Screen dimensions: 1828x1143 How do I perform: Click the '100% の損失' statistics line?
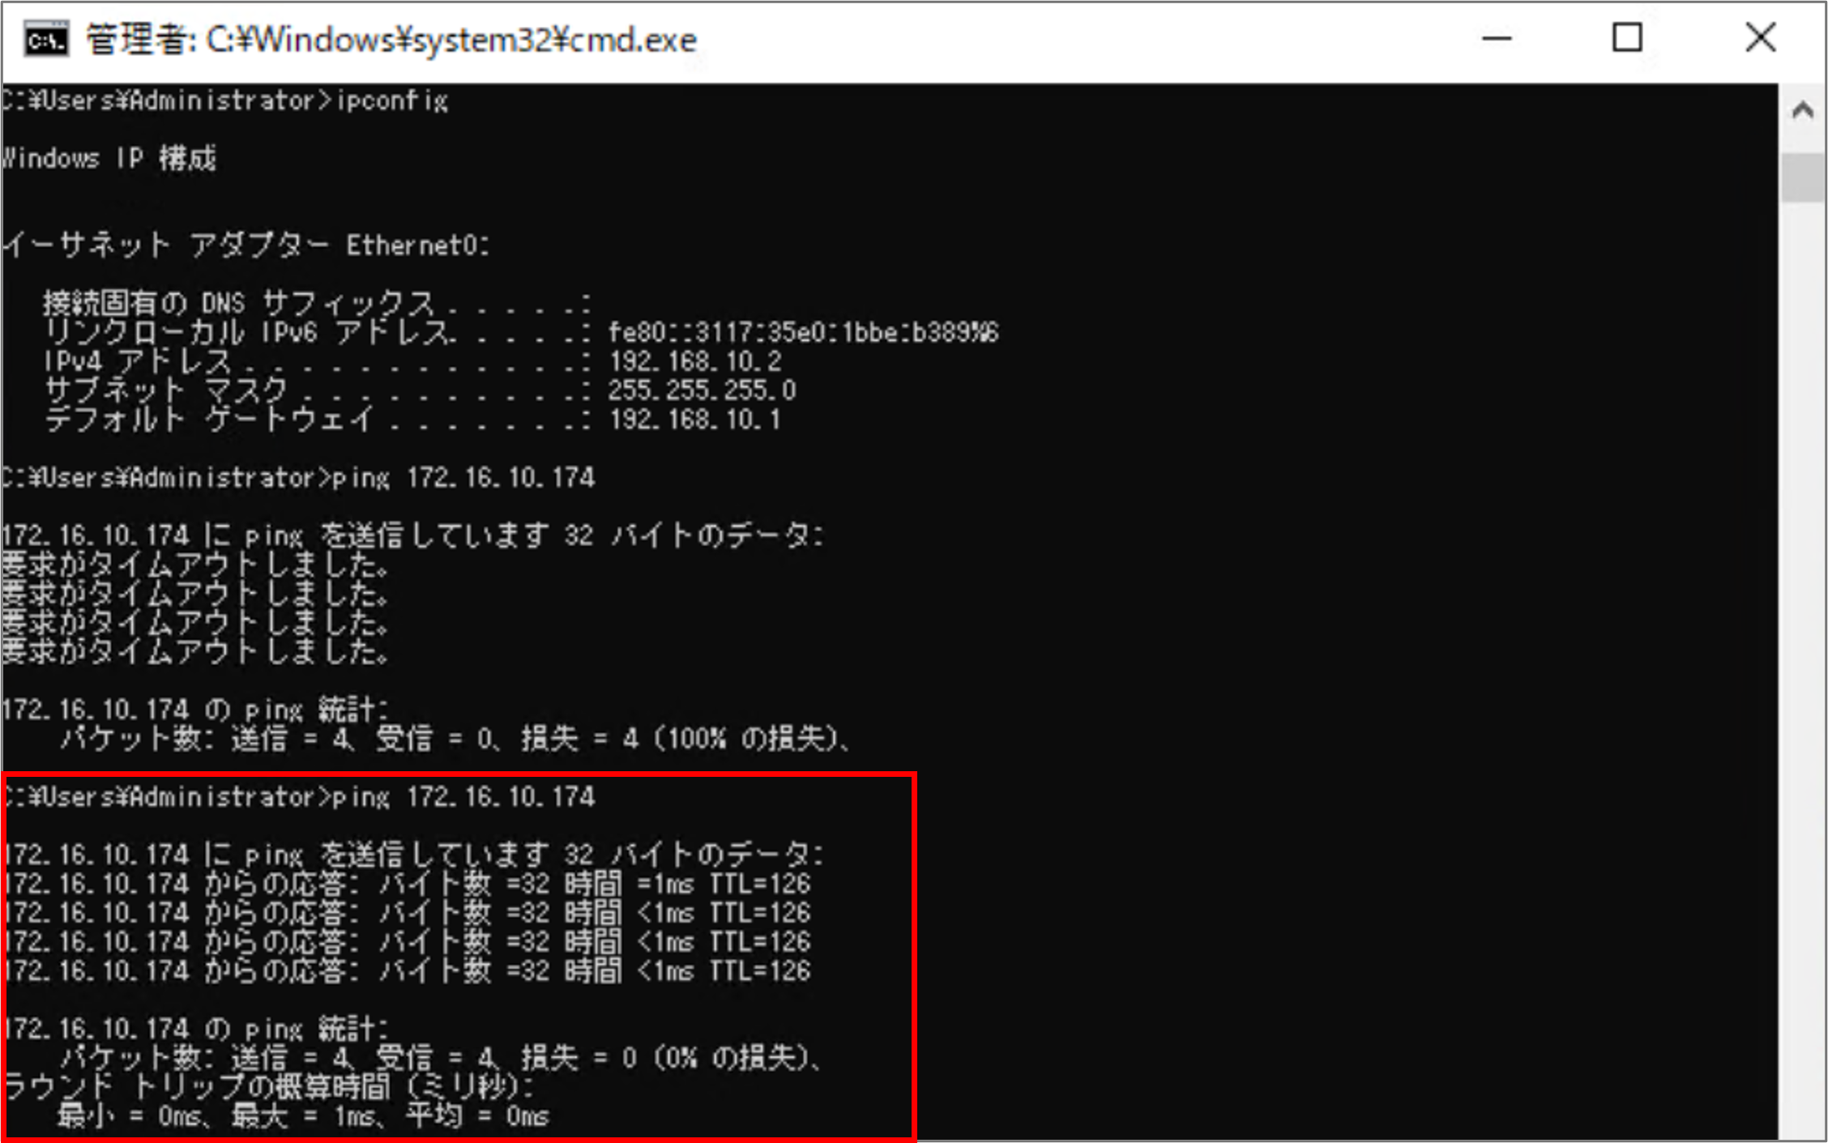click(x=455, y=738)
